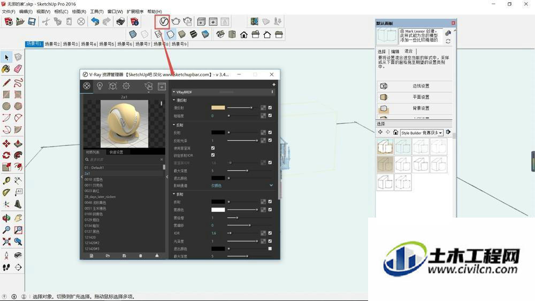Select the Tape Measure tool

pos(6,181)
